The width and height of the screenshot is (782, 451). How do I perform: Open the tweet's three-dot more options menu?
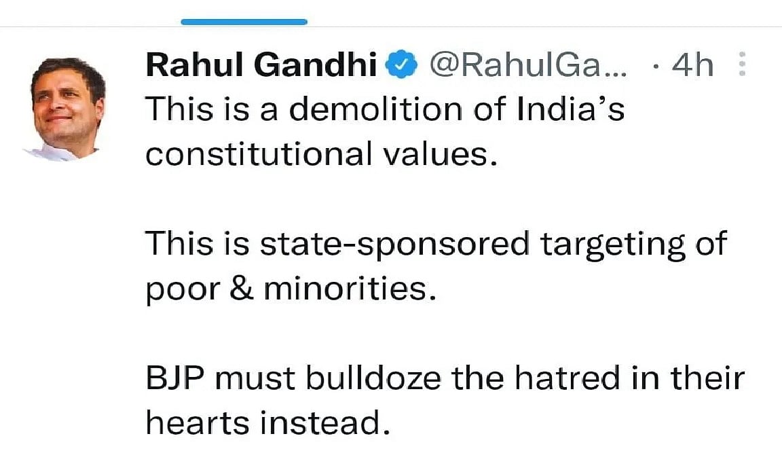pyautogui.click(x=741, y=65)
